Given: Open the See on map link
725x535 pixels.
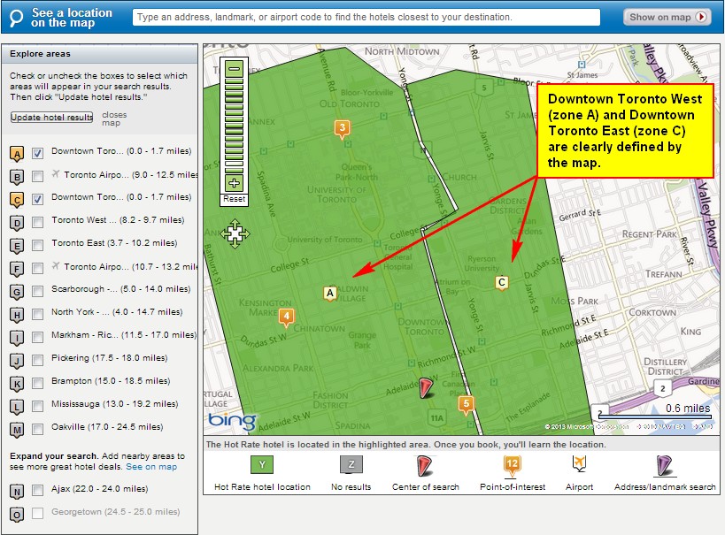Looking at the screenshot, I should (151, 467).
